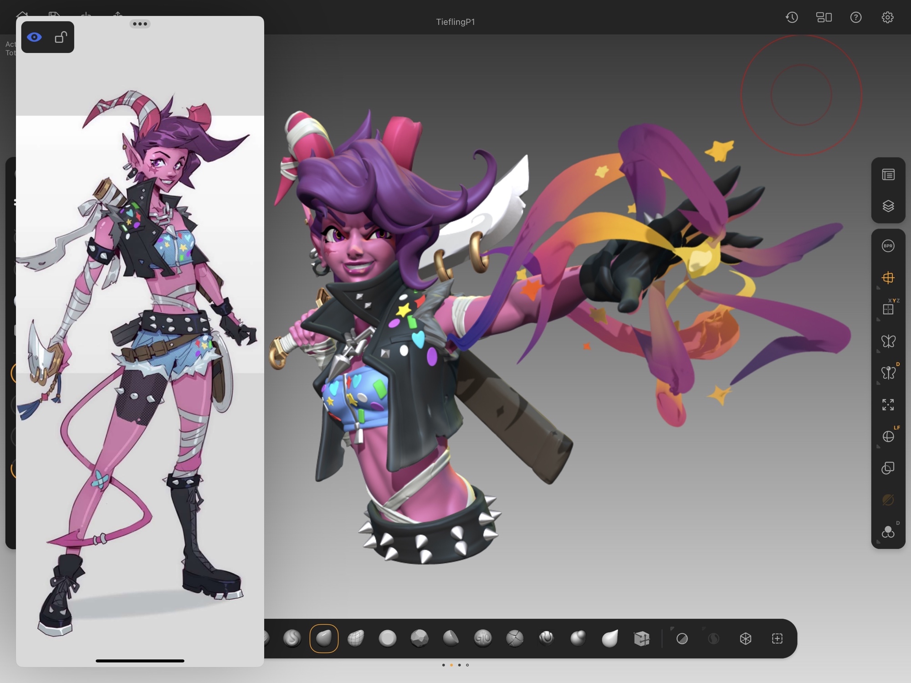Viewport: 911px width, 683px height.
Task: Select the GIO text brush
Action: [x=483, y=638]
